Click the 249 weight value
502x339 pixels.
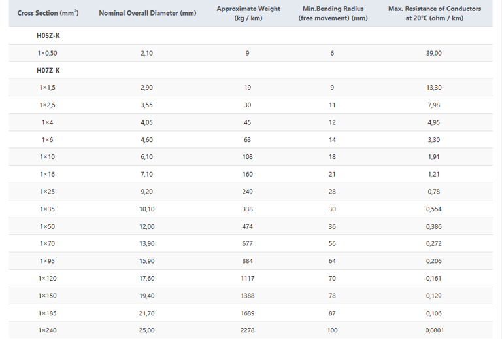(248, 192)
